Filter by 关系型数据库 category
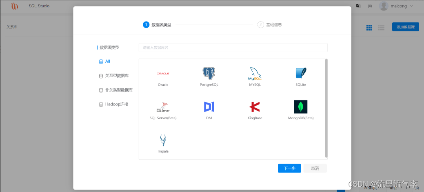Image resolution: width=424 pixels, height=192 pixels. pos(117,76)
